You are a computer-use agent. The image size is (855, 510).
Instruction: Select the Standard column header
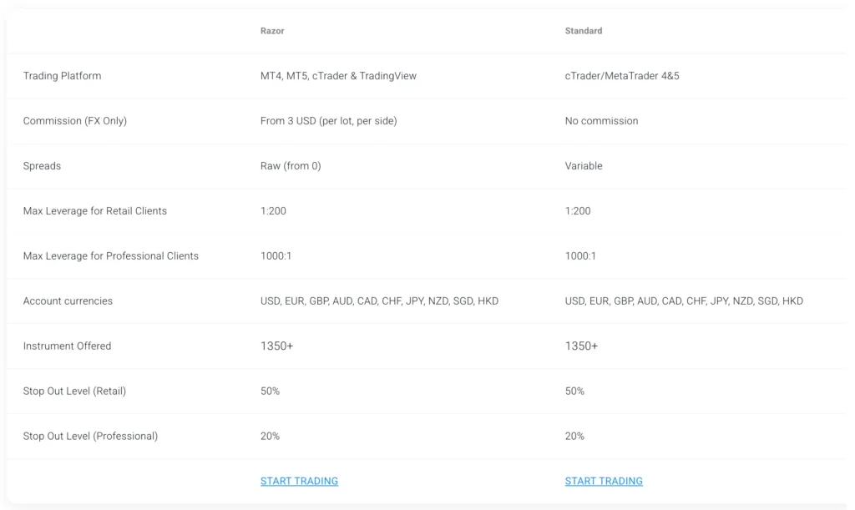tap(584, 31)
